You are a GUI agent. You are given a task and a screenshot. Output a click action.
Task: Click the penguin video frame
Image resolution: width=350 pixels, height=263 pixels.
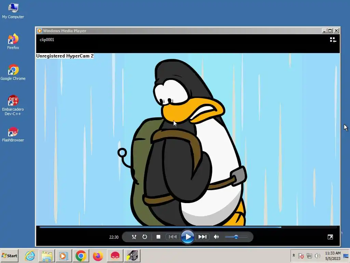point(188,139)
